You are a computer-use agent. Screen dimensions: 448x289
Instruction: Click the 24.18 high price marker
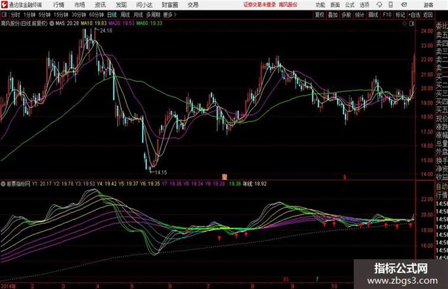tap(106, 31)
